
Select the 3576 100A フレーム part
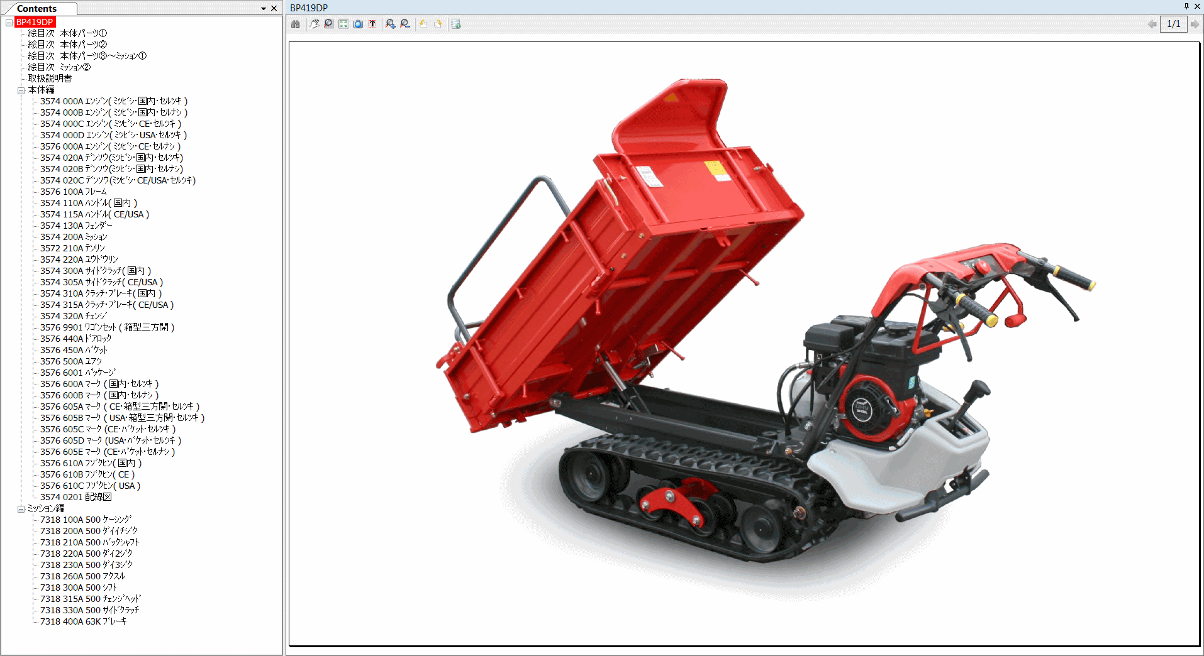[x=76, y=192]
